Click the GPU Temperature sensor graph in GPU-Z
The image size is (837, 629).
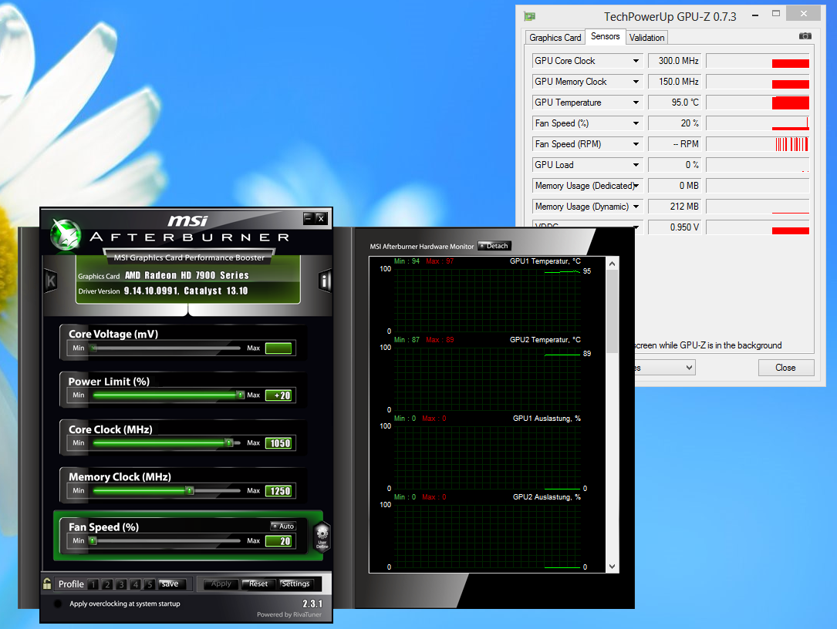758,103
